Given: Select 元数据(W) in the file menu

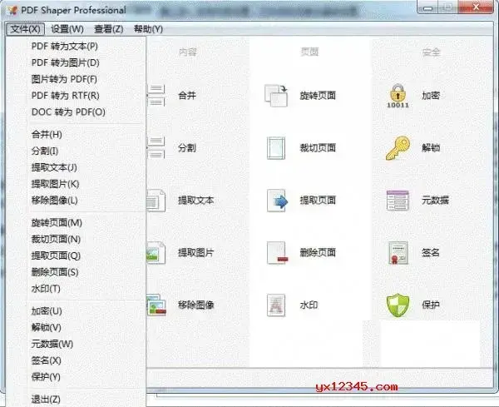Looking at the screenshot, I should 52,345.
